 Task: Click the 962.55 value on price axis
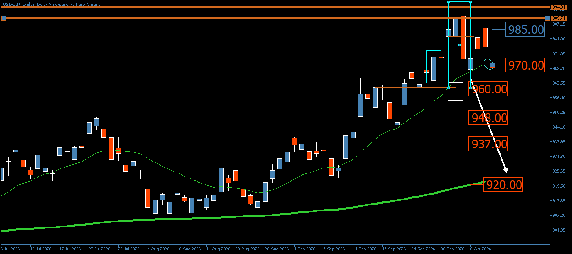[558, 83]
